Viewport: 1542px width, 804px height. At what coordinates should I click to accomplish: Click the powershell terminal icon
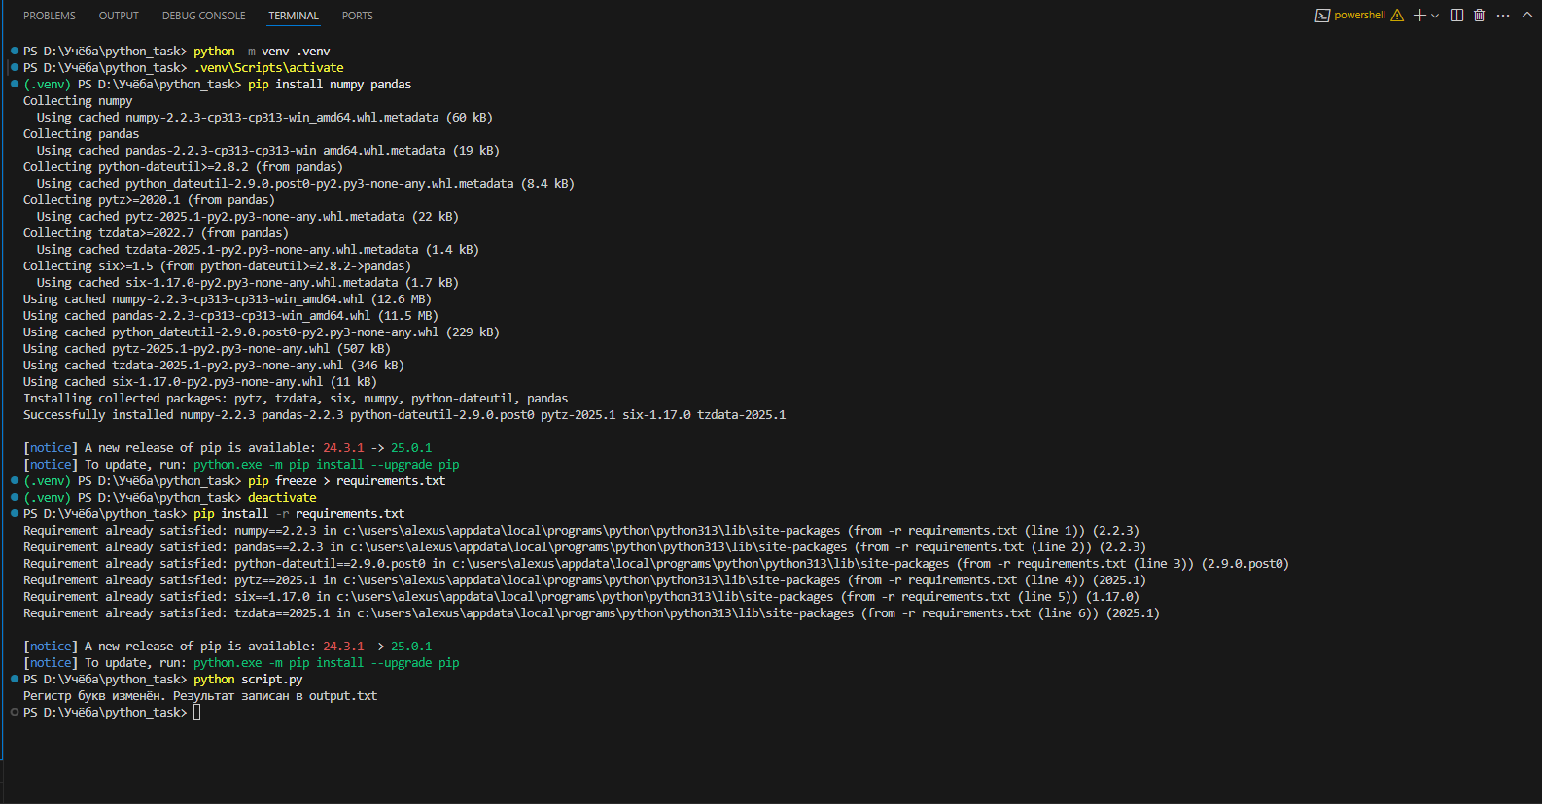1322,16
